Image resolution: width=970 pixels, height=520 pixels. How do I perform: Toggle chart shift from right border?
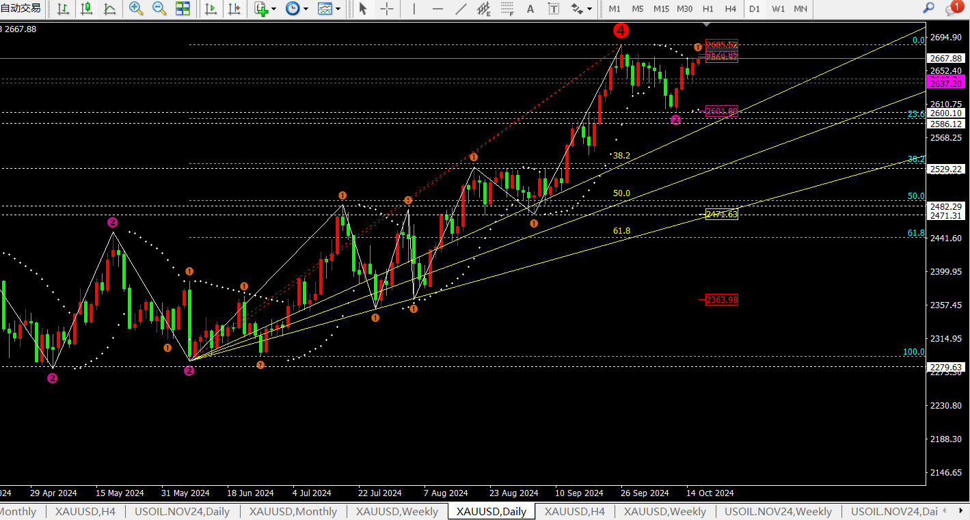click(x=234, y=9)
